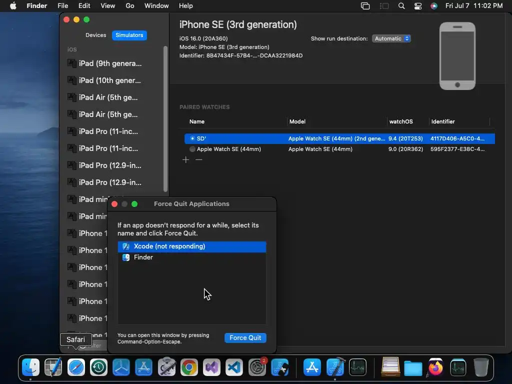Sort paired watches by Identifier column
Image resolution: width=512 pixels, height=384 pixels.
(443, 121)
